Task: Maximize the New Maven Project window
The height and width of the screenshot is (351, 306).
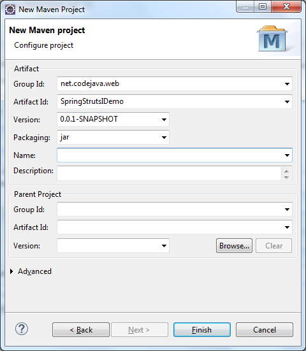Action: point(263,7)
